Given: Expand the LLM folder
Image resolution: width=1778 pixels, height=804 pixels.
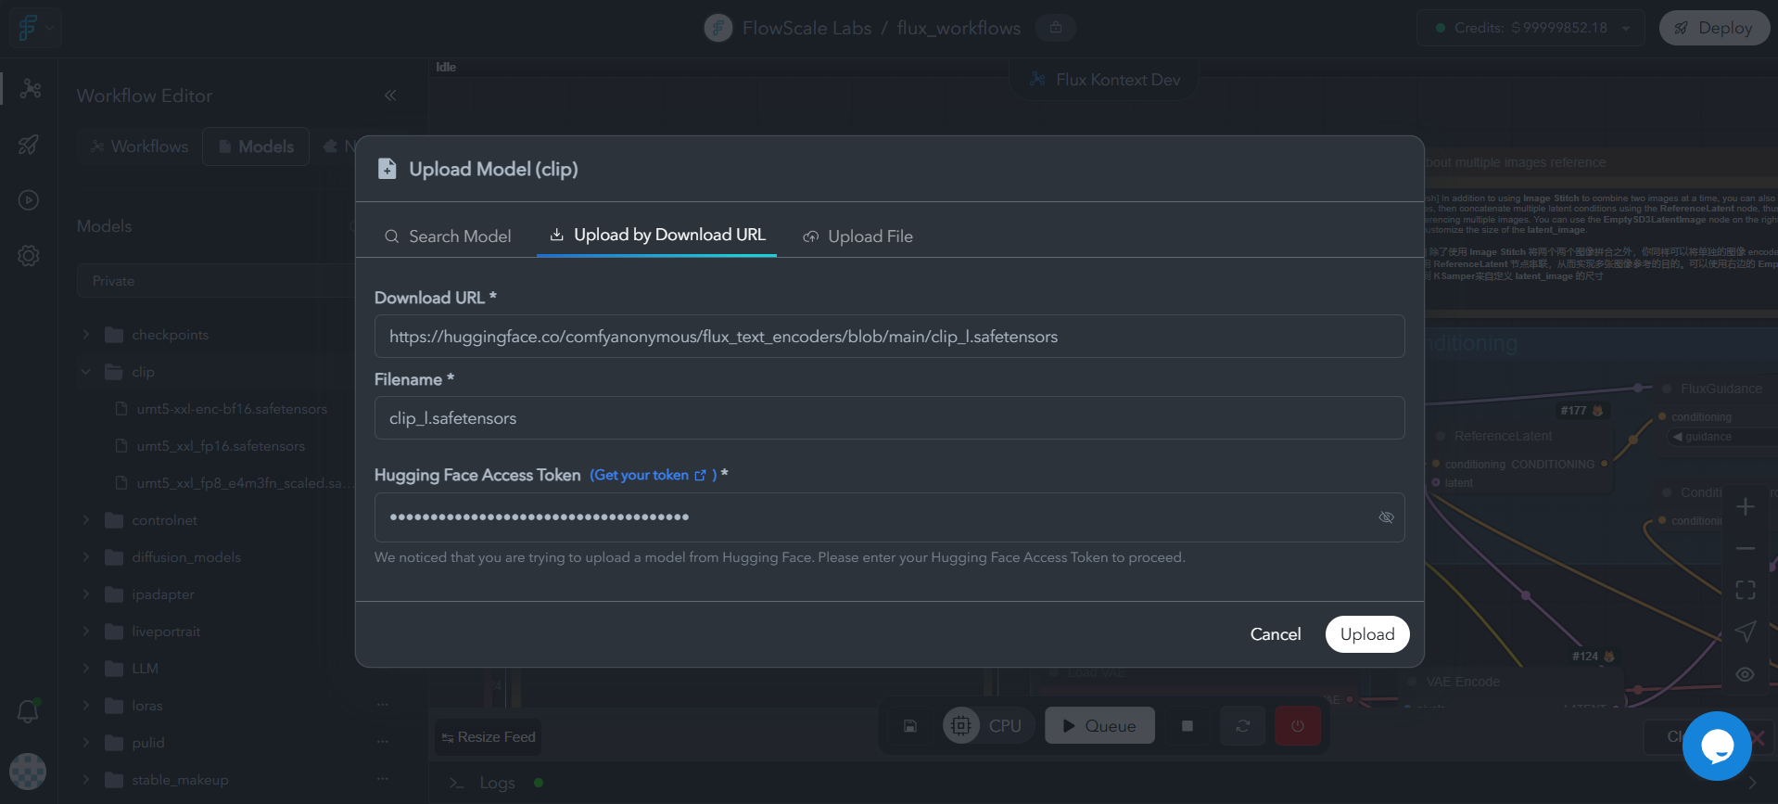Looking at the screenshot, I should (86, 669).
